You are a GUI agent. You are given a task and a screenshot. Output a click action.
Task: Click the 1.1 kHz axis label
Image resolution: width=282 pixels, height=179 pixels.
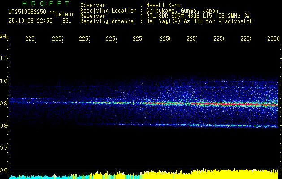click(4, 58)
